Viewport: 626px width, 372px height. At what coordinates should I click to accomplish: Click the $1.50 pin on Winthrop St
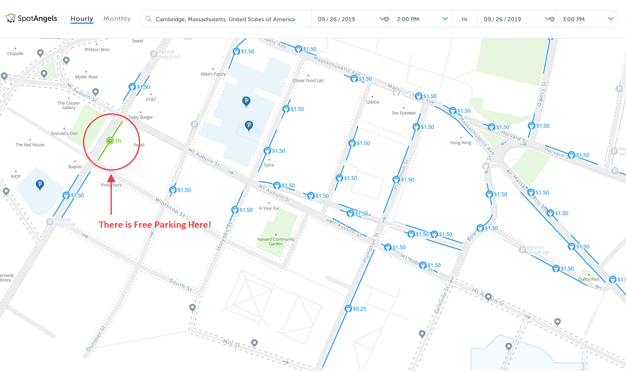coord(173,190)
